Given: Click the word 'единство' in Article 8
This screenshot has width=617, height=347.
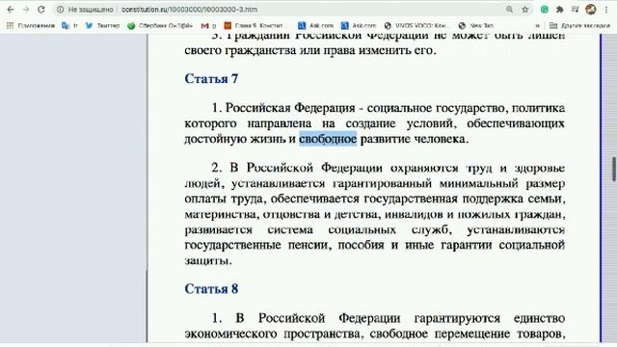Looking at the screenshot, I should click(x=540, y=318).
